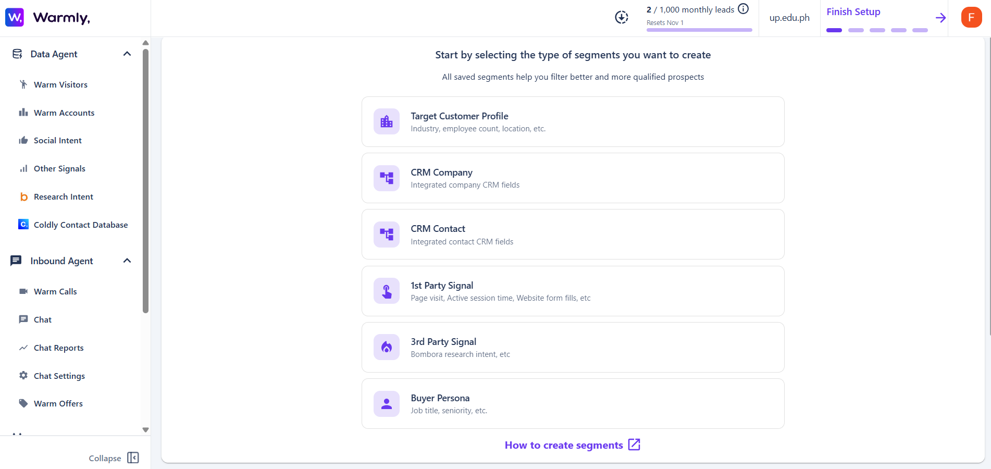Click the Finish Setup link
The width and height of the screenshot is (991, 469).
(853, 11)
